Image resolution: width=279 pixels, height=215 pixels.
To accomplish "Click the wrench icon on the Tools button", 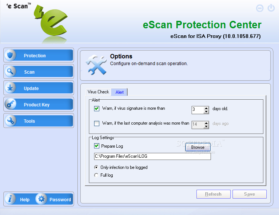I will [10, 121].
